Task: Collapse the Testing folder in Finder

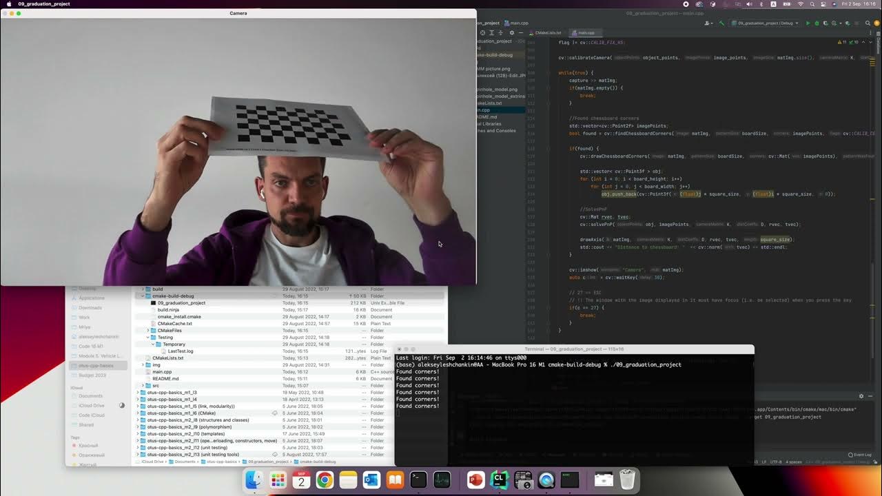Action: click(148, 338)
